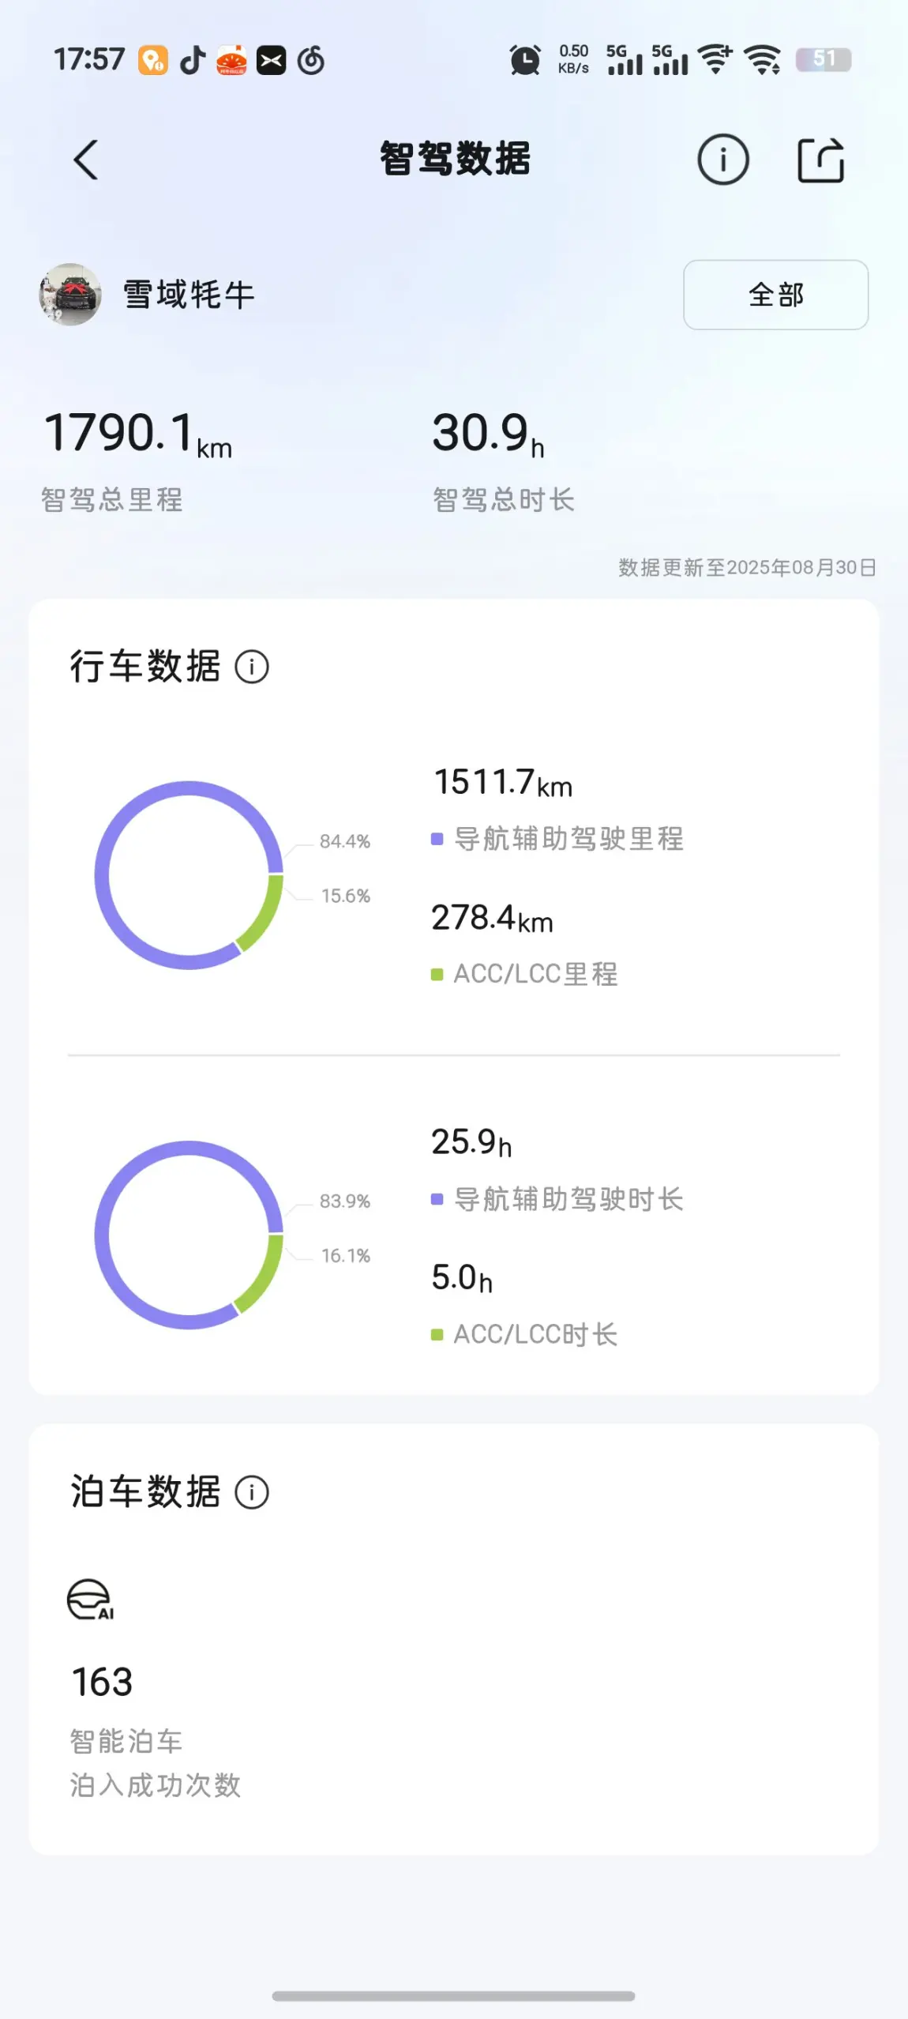
Task: Tap the bottom home gesture bar
Action: point(453,1996)
